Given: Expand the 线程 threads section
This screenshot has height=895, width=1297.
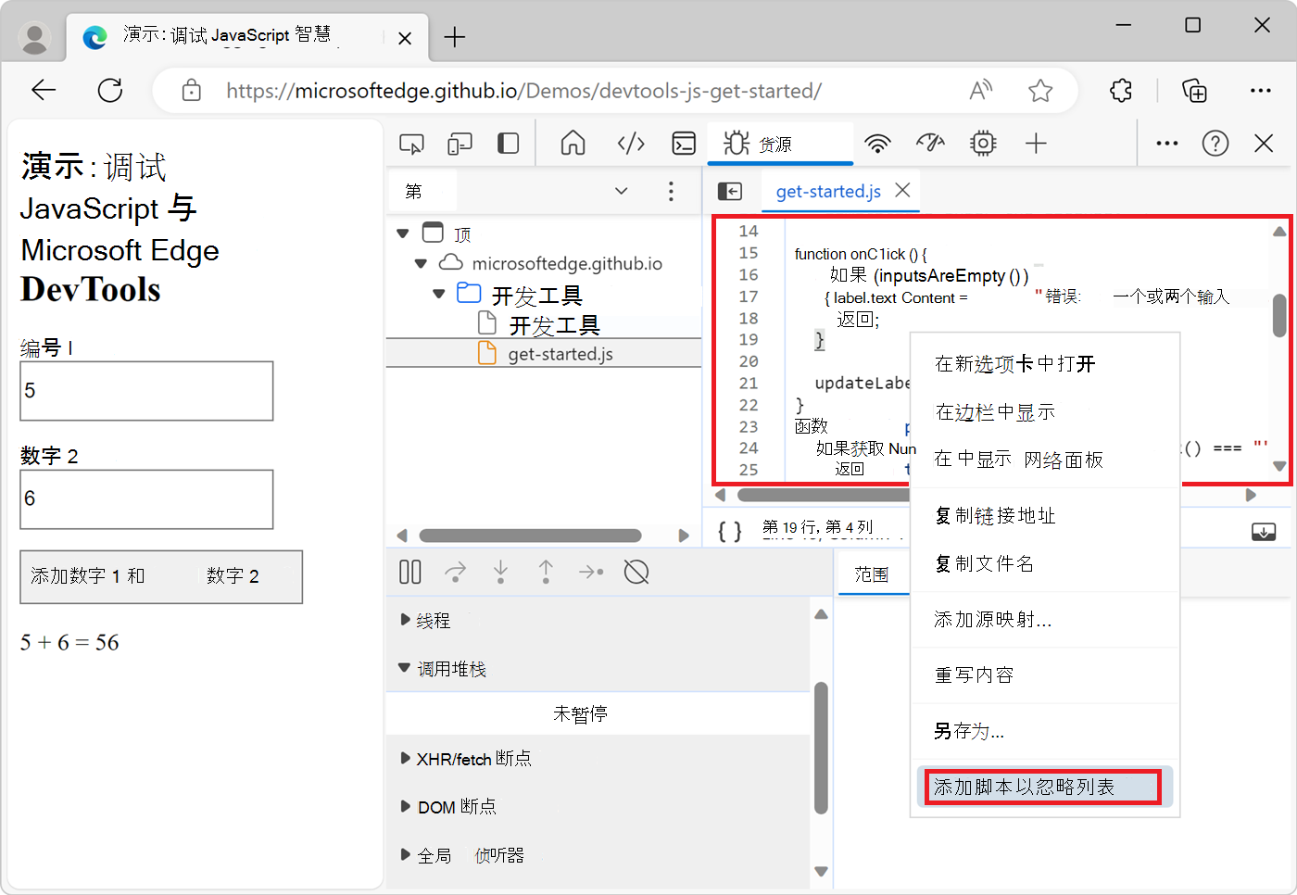Looking at the screenshot, I should [x=405, y=619].
